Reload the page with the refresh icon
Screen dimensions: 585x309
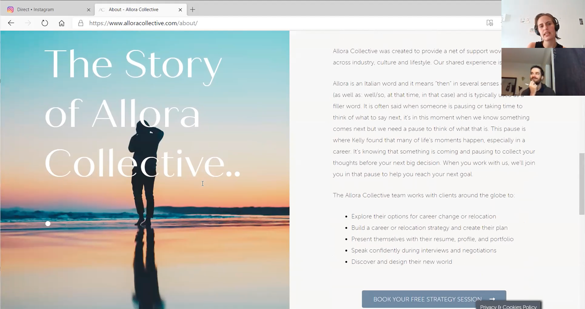(x=44, y=23)
